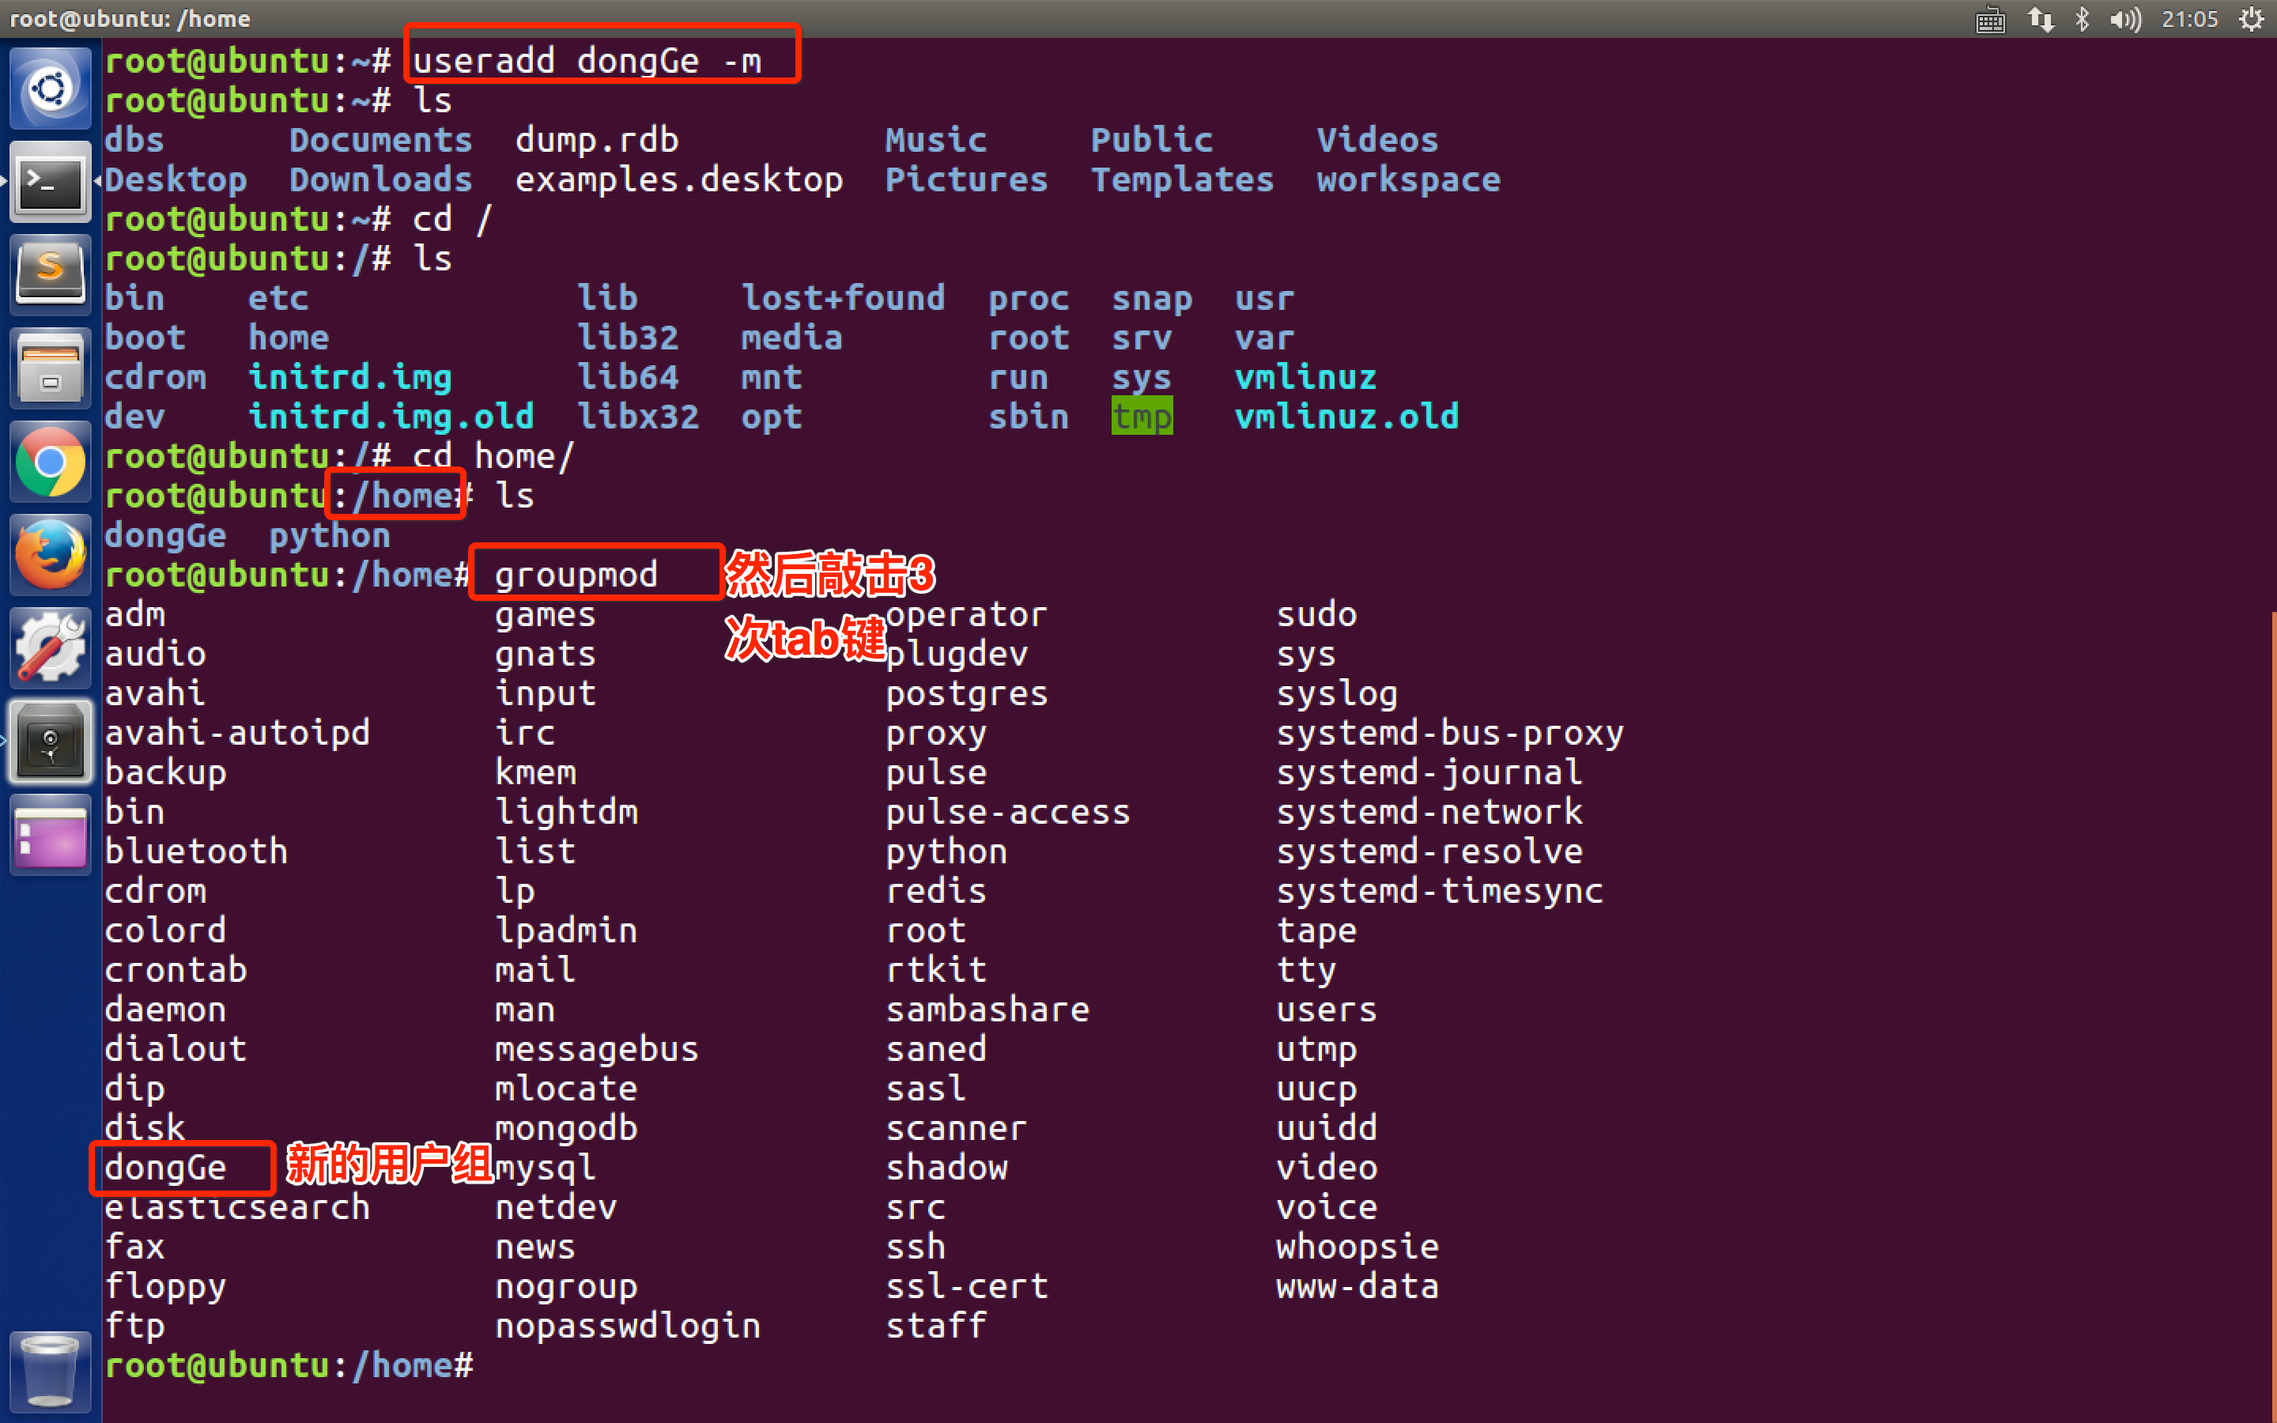Open the session power gear menu
Screen dimensions: 2277x1423
click(x=2251, y=19)
